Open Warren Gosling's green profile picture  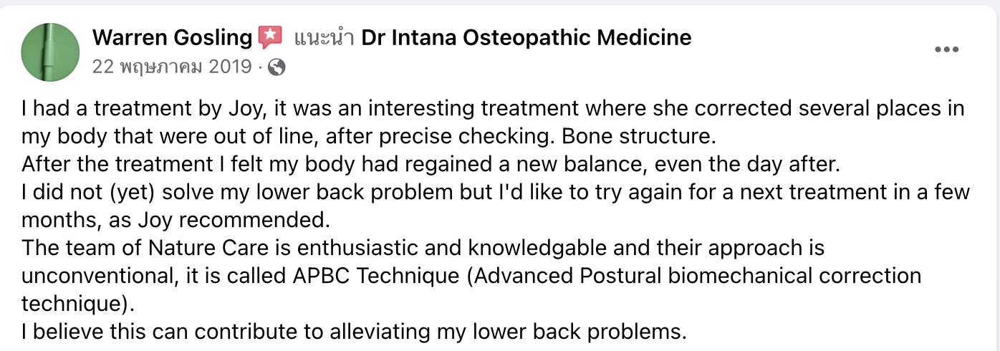pos(50,52)
